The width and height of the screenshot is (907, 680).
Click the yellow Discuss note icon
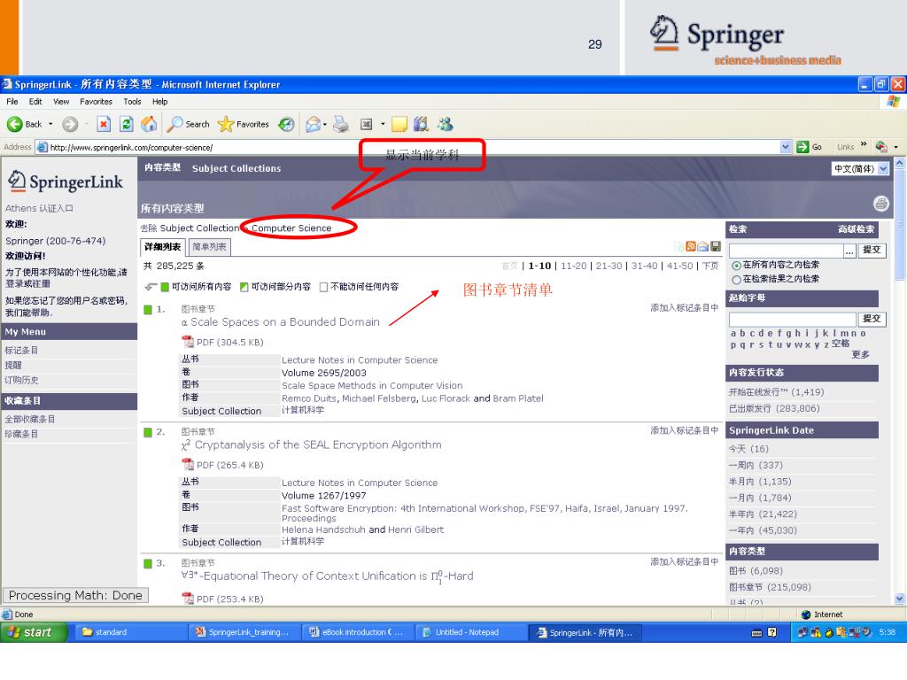point(399,124)
